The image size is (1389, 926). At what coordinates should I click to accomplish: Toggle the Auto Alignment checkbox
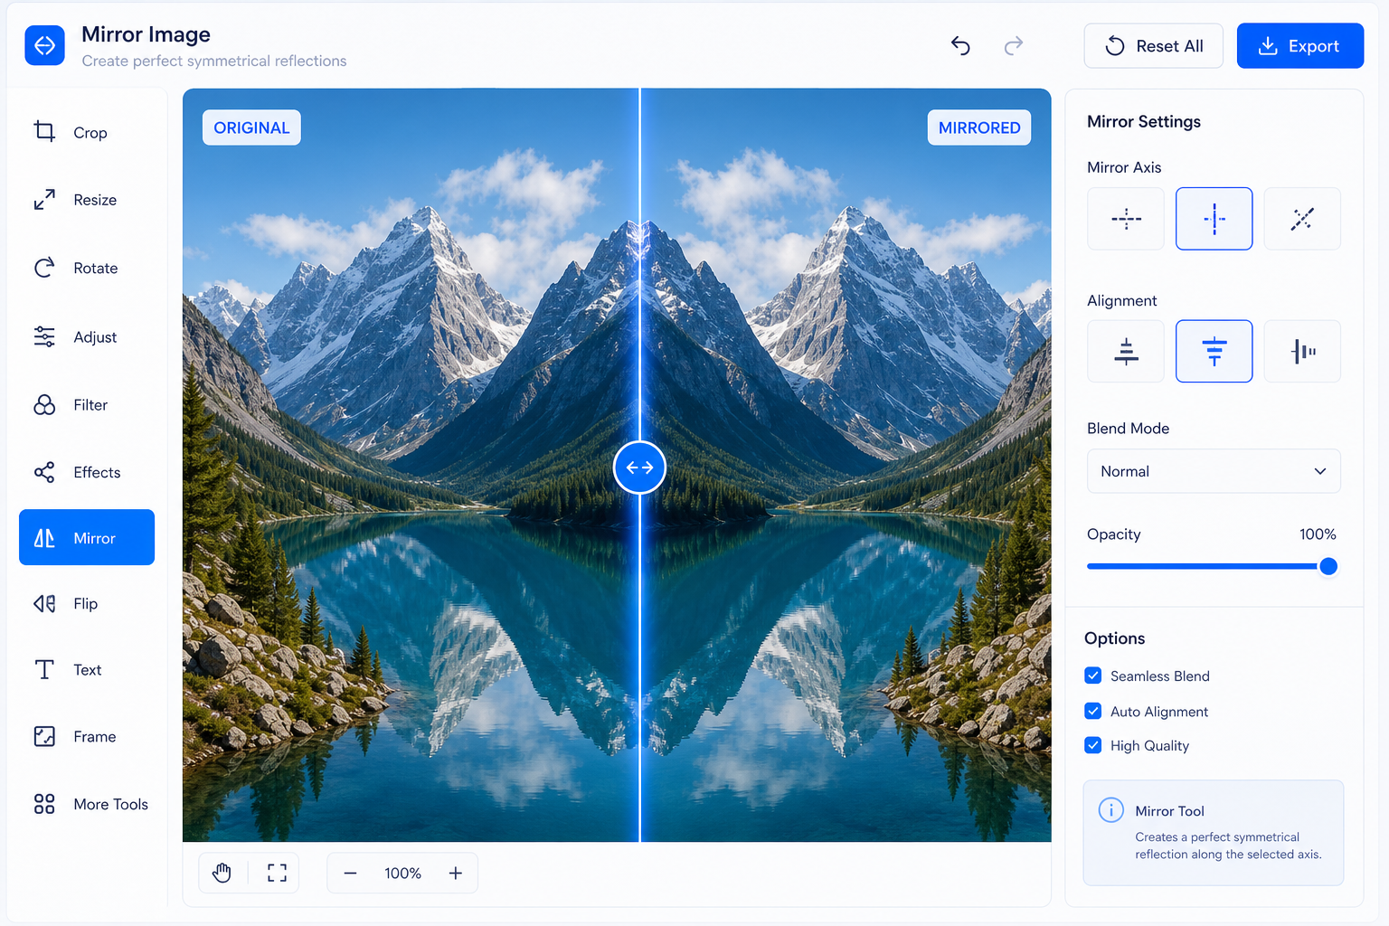pyautogui.click(x=1093, y=711)
